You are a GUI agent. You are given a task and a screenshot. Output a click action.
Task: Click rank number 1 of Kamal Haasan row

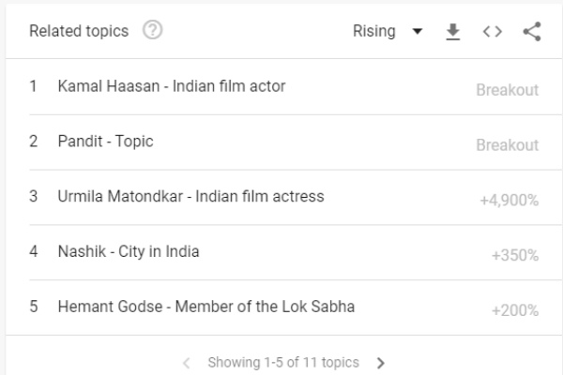tap(33, 86)
